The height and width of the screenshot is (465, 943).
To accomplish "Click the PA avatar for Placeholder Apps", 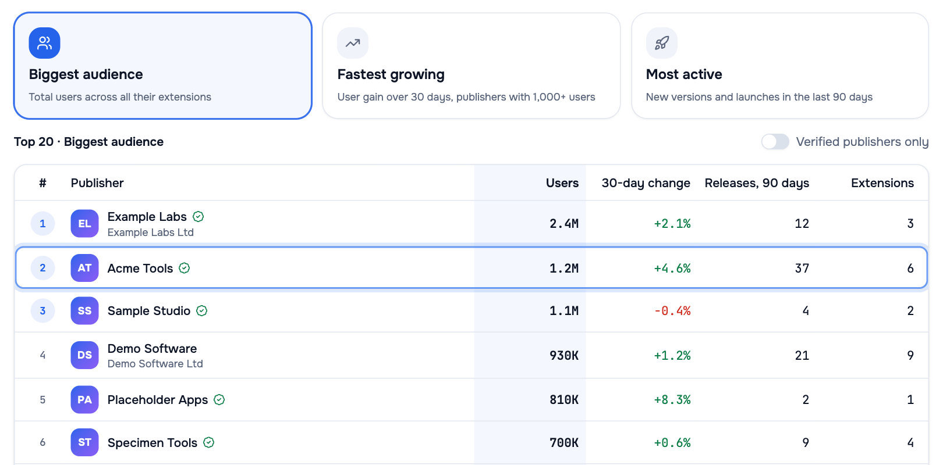I will [x=84, y=400].
